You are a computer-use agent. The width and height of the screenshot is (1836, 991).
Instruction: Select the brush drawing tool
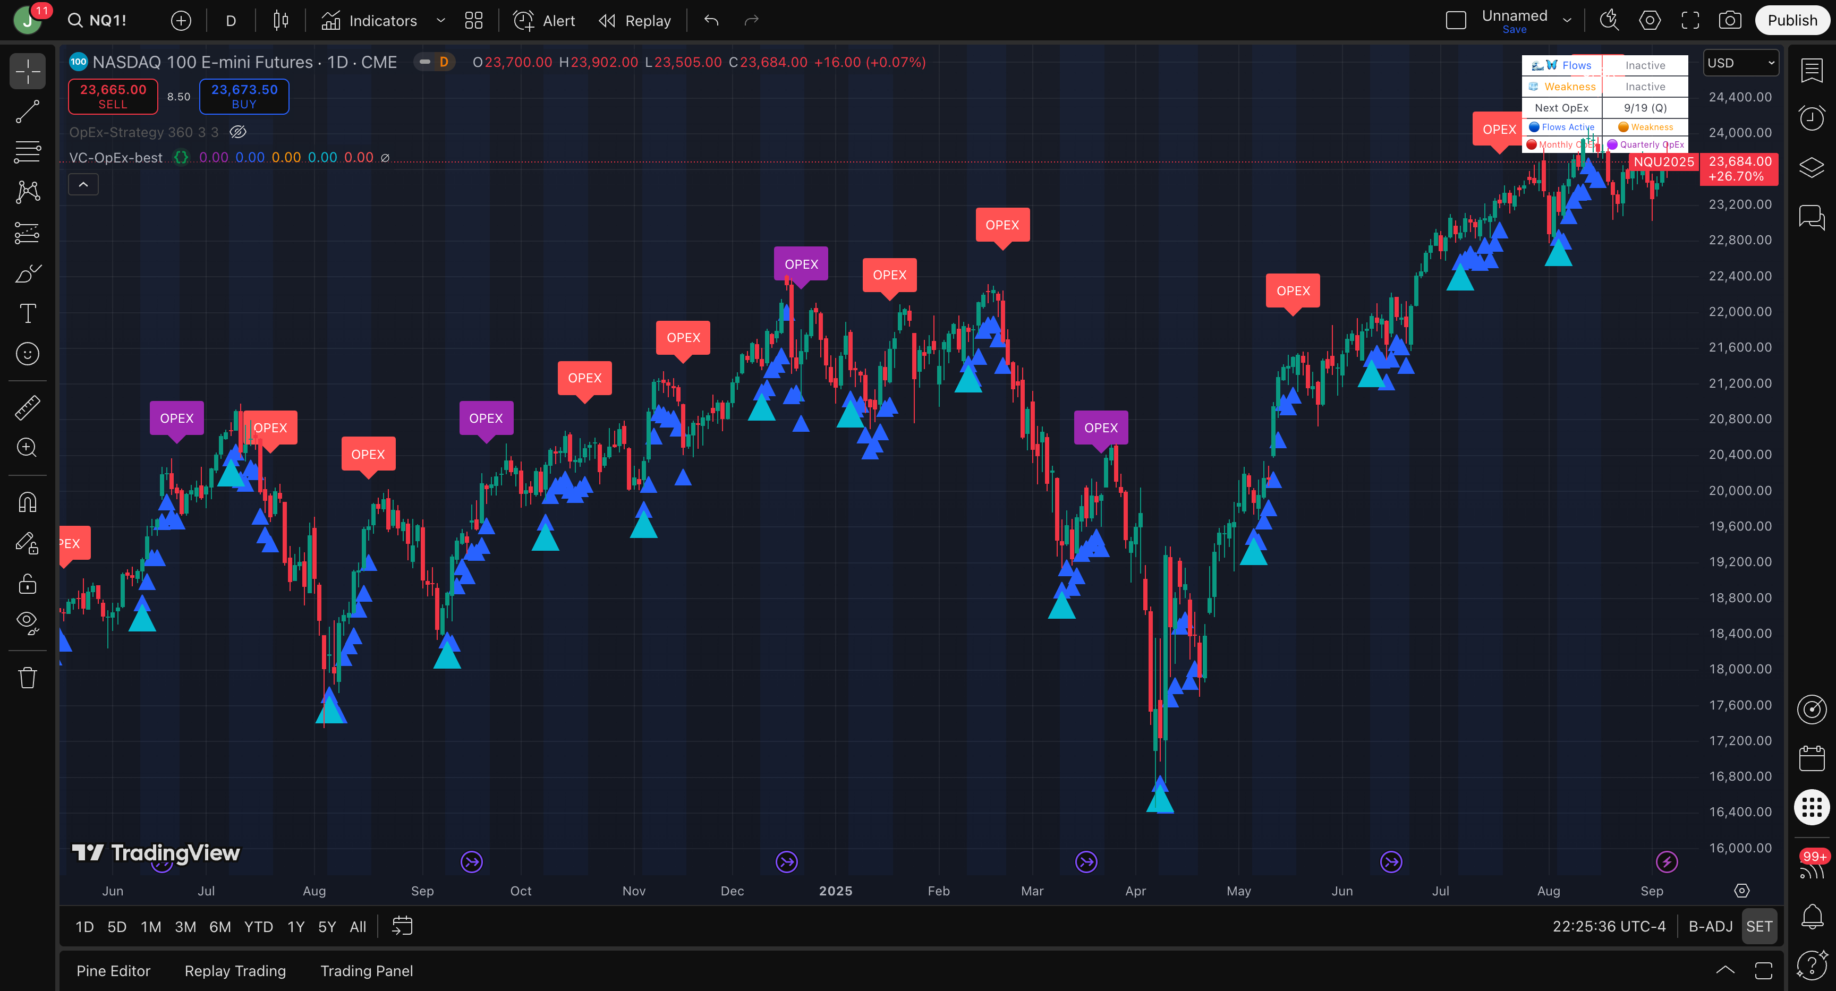coord(28,274)
